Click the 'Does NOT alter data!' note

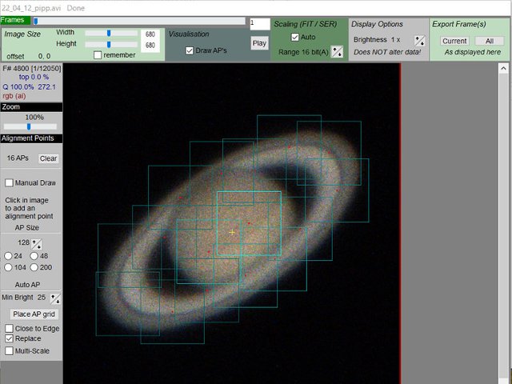[387, 52]
